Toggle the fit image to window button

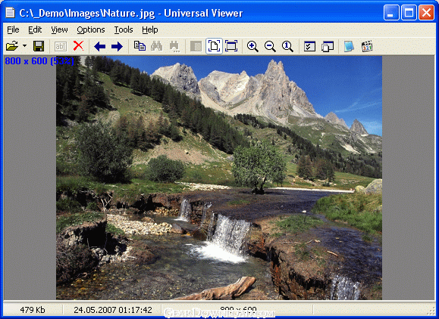(x=214, y=46)
